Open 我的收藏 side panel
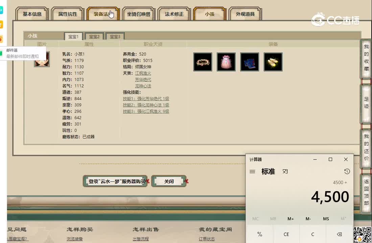 coord(366,58)
